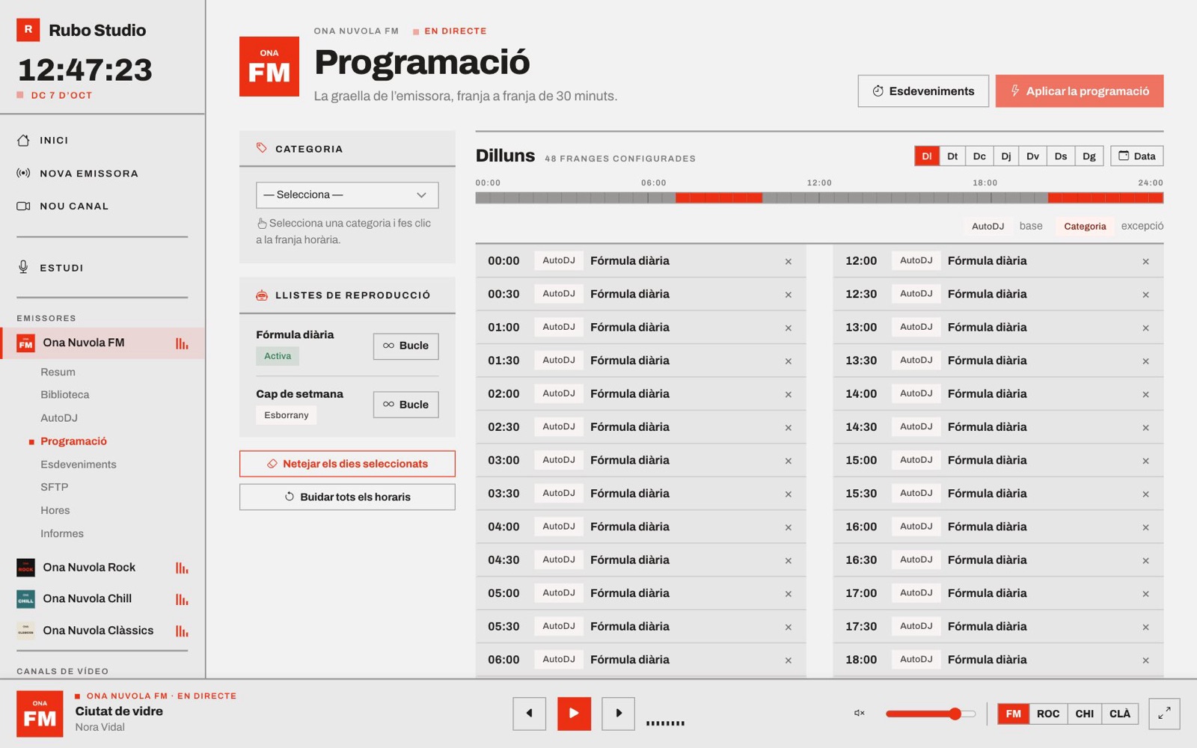Open Informes in the station submenu
This screenshot has width=1197, height=748.
click(62, 534)
